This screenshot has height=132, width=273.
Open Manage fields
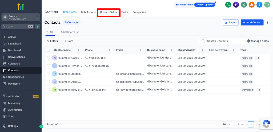(x=258, y=41)
